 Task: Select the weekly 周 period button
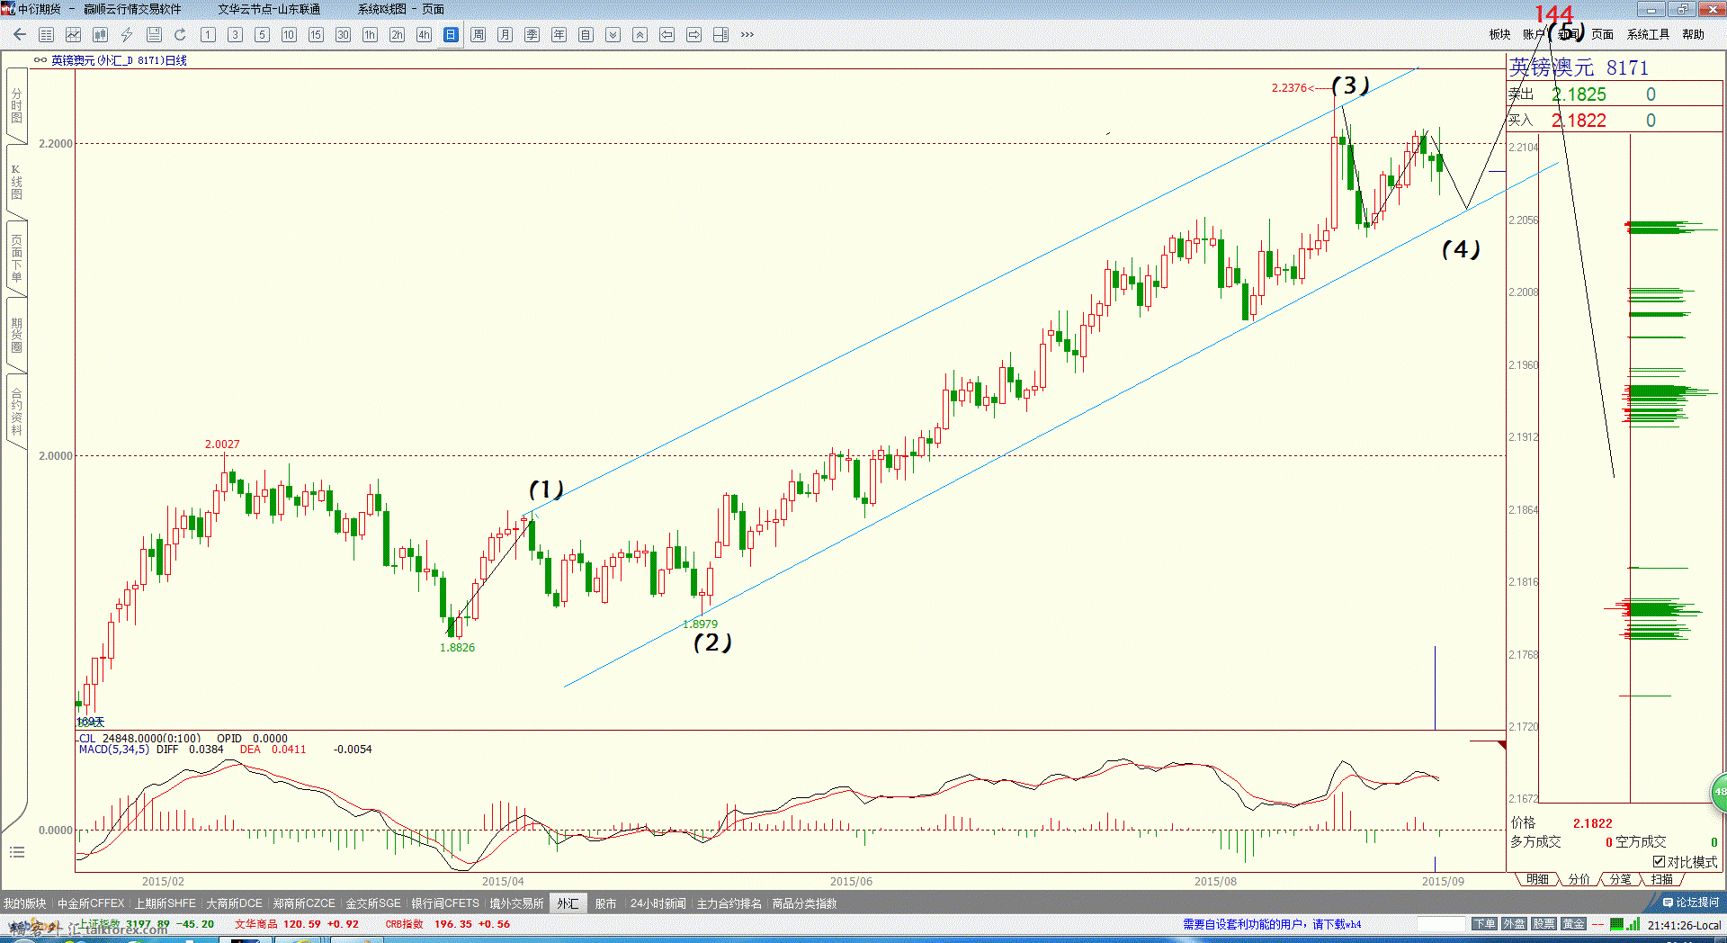point(478,34)
